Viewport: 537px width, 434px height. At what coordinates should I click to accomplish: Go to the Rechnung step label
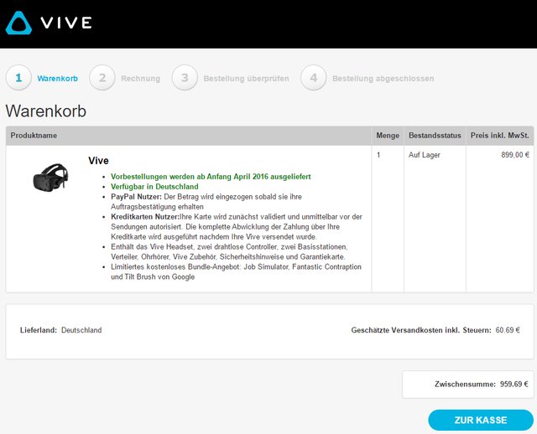pos(140,78)
